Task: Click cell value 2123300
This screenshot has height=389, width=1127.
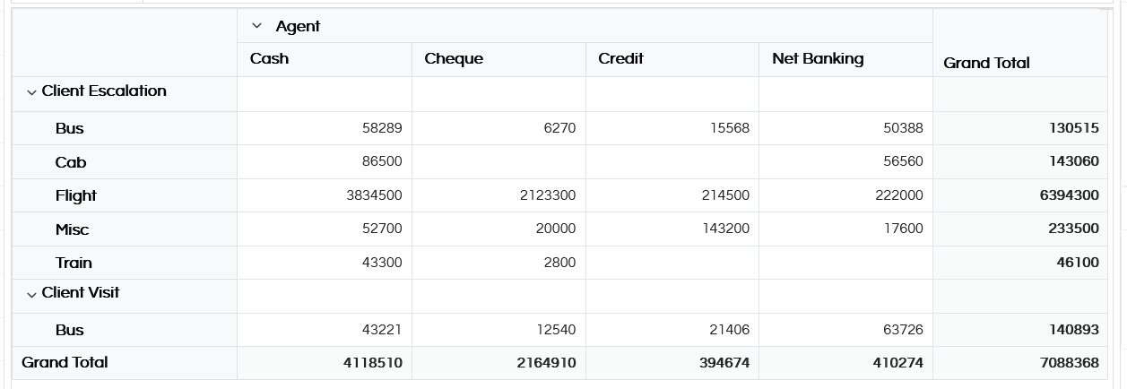Action: 548,195
